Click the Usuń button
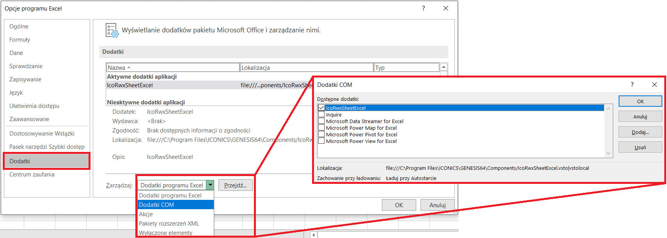 click(x=640, y=147)
